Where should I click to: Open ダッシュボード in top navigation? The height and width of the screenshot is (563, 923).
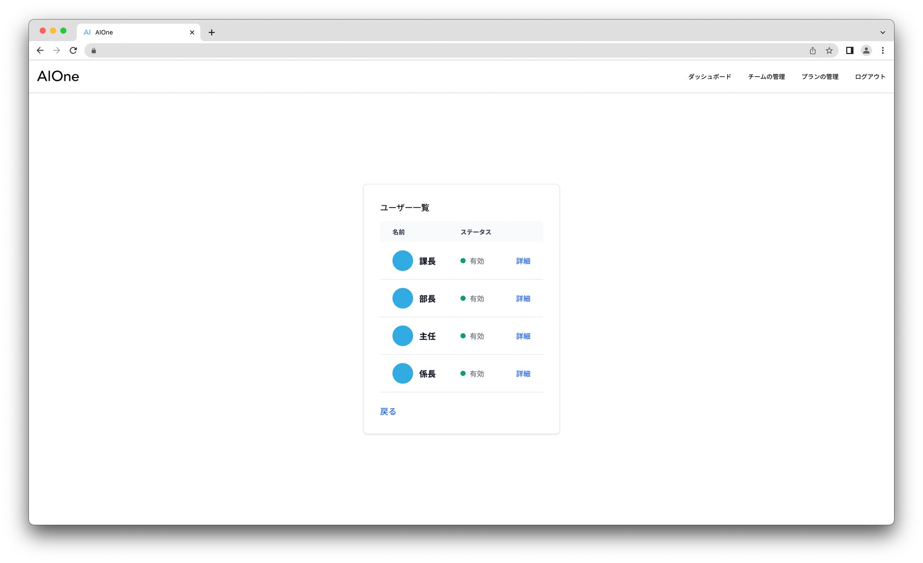click(710, 77)
